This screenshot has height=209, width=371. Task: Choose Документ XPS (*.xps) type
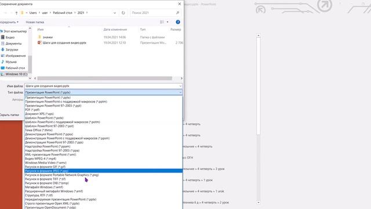pyautogui.click(x=103, y=114)
